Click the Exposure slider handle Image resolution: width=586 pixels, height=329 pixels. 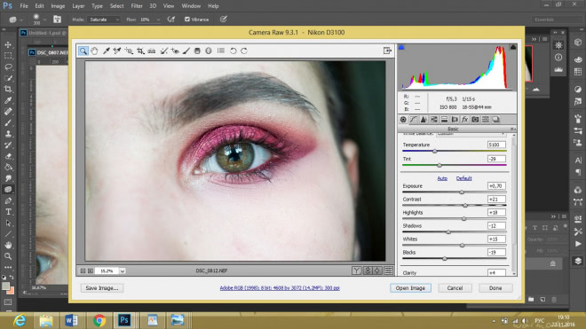tap(462, 192)
